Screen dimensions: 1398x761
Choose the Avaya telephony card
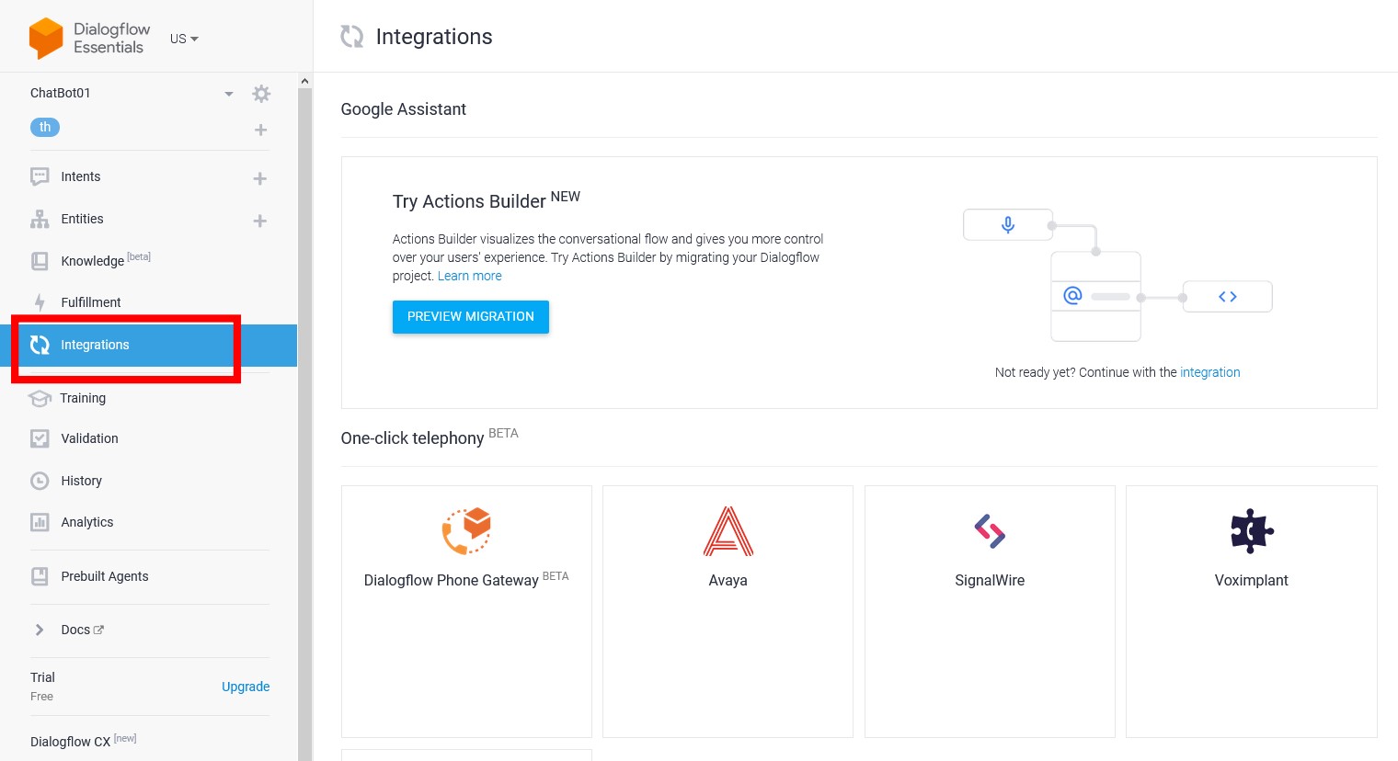tap(728, 611)
